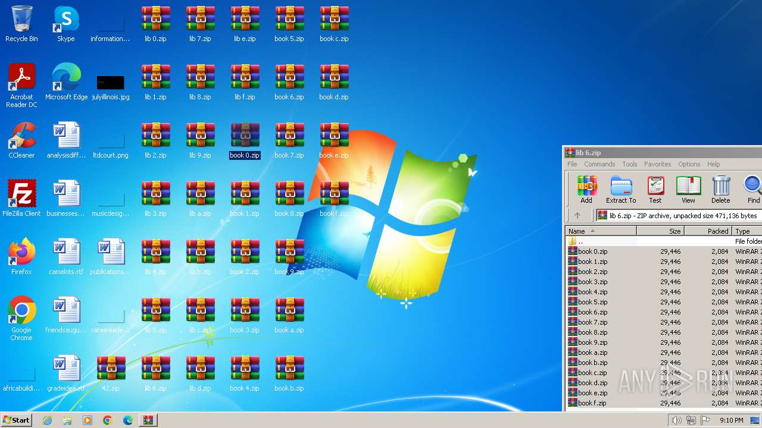The height and width of the screenshot is (428, 762).
Task: Select book 5.zip in the archive list
Action: coord(664,302)
